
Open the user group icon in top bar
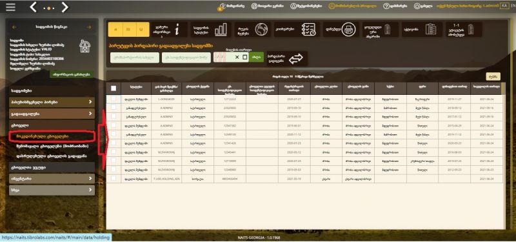coord(254,6)
